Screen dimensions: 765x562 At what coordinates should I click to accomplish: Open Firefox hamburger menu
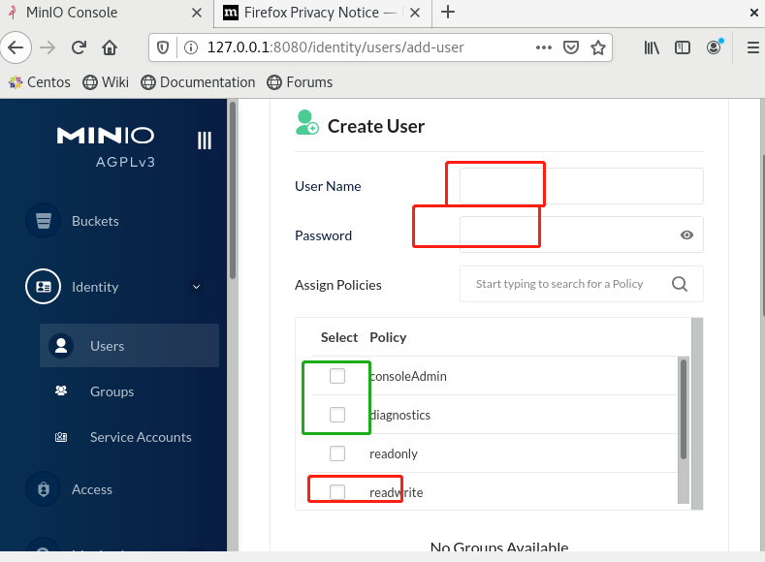click(x=753, y=47)
